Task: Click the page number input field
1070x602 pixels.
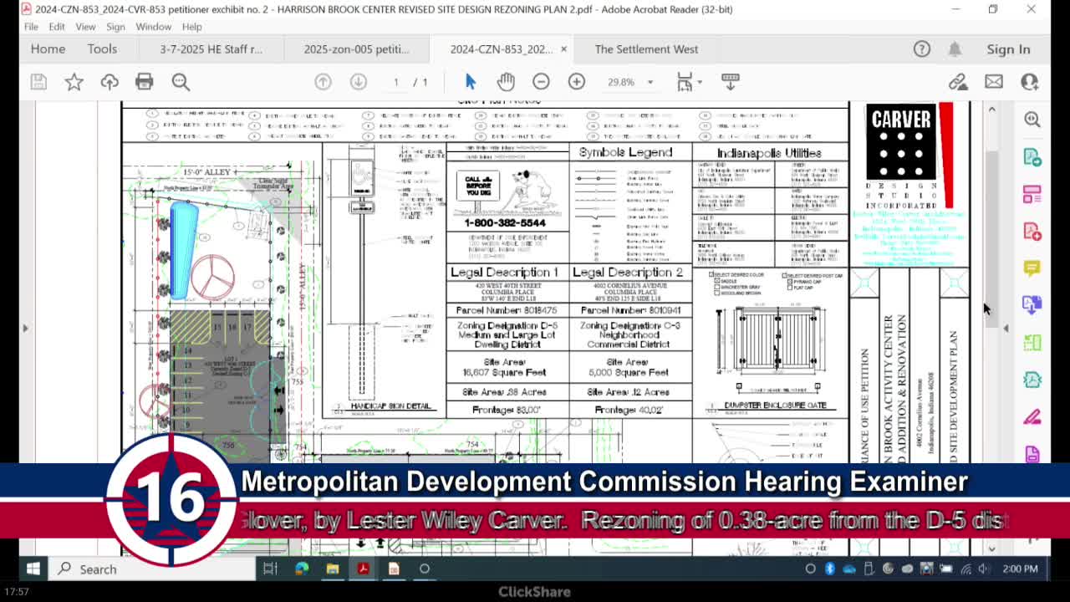Action: tap(396, 82)
